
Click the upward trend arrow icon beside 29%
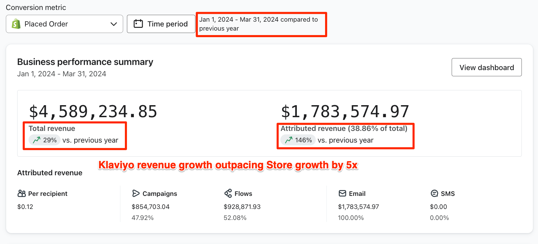(37, 140)
